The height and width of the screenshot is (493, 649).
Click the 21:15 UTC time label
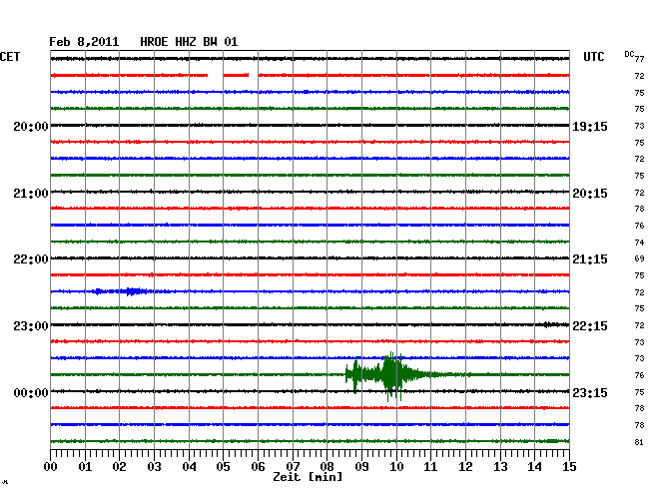click(x=590, y=259)
